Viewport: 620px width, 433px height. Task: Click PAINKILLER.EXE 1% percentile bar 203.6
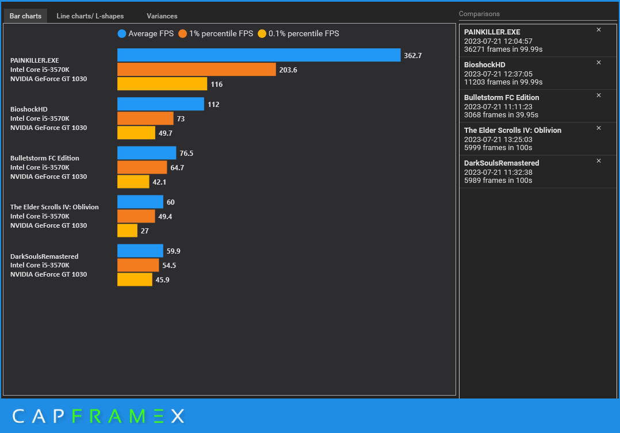click(x=197, y=69)
